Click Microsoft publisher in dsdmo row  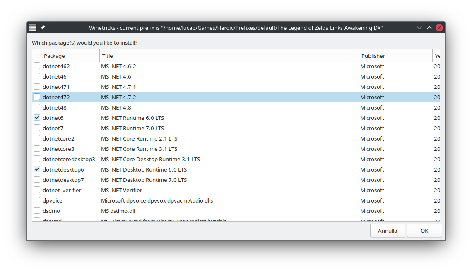[372, 211]
